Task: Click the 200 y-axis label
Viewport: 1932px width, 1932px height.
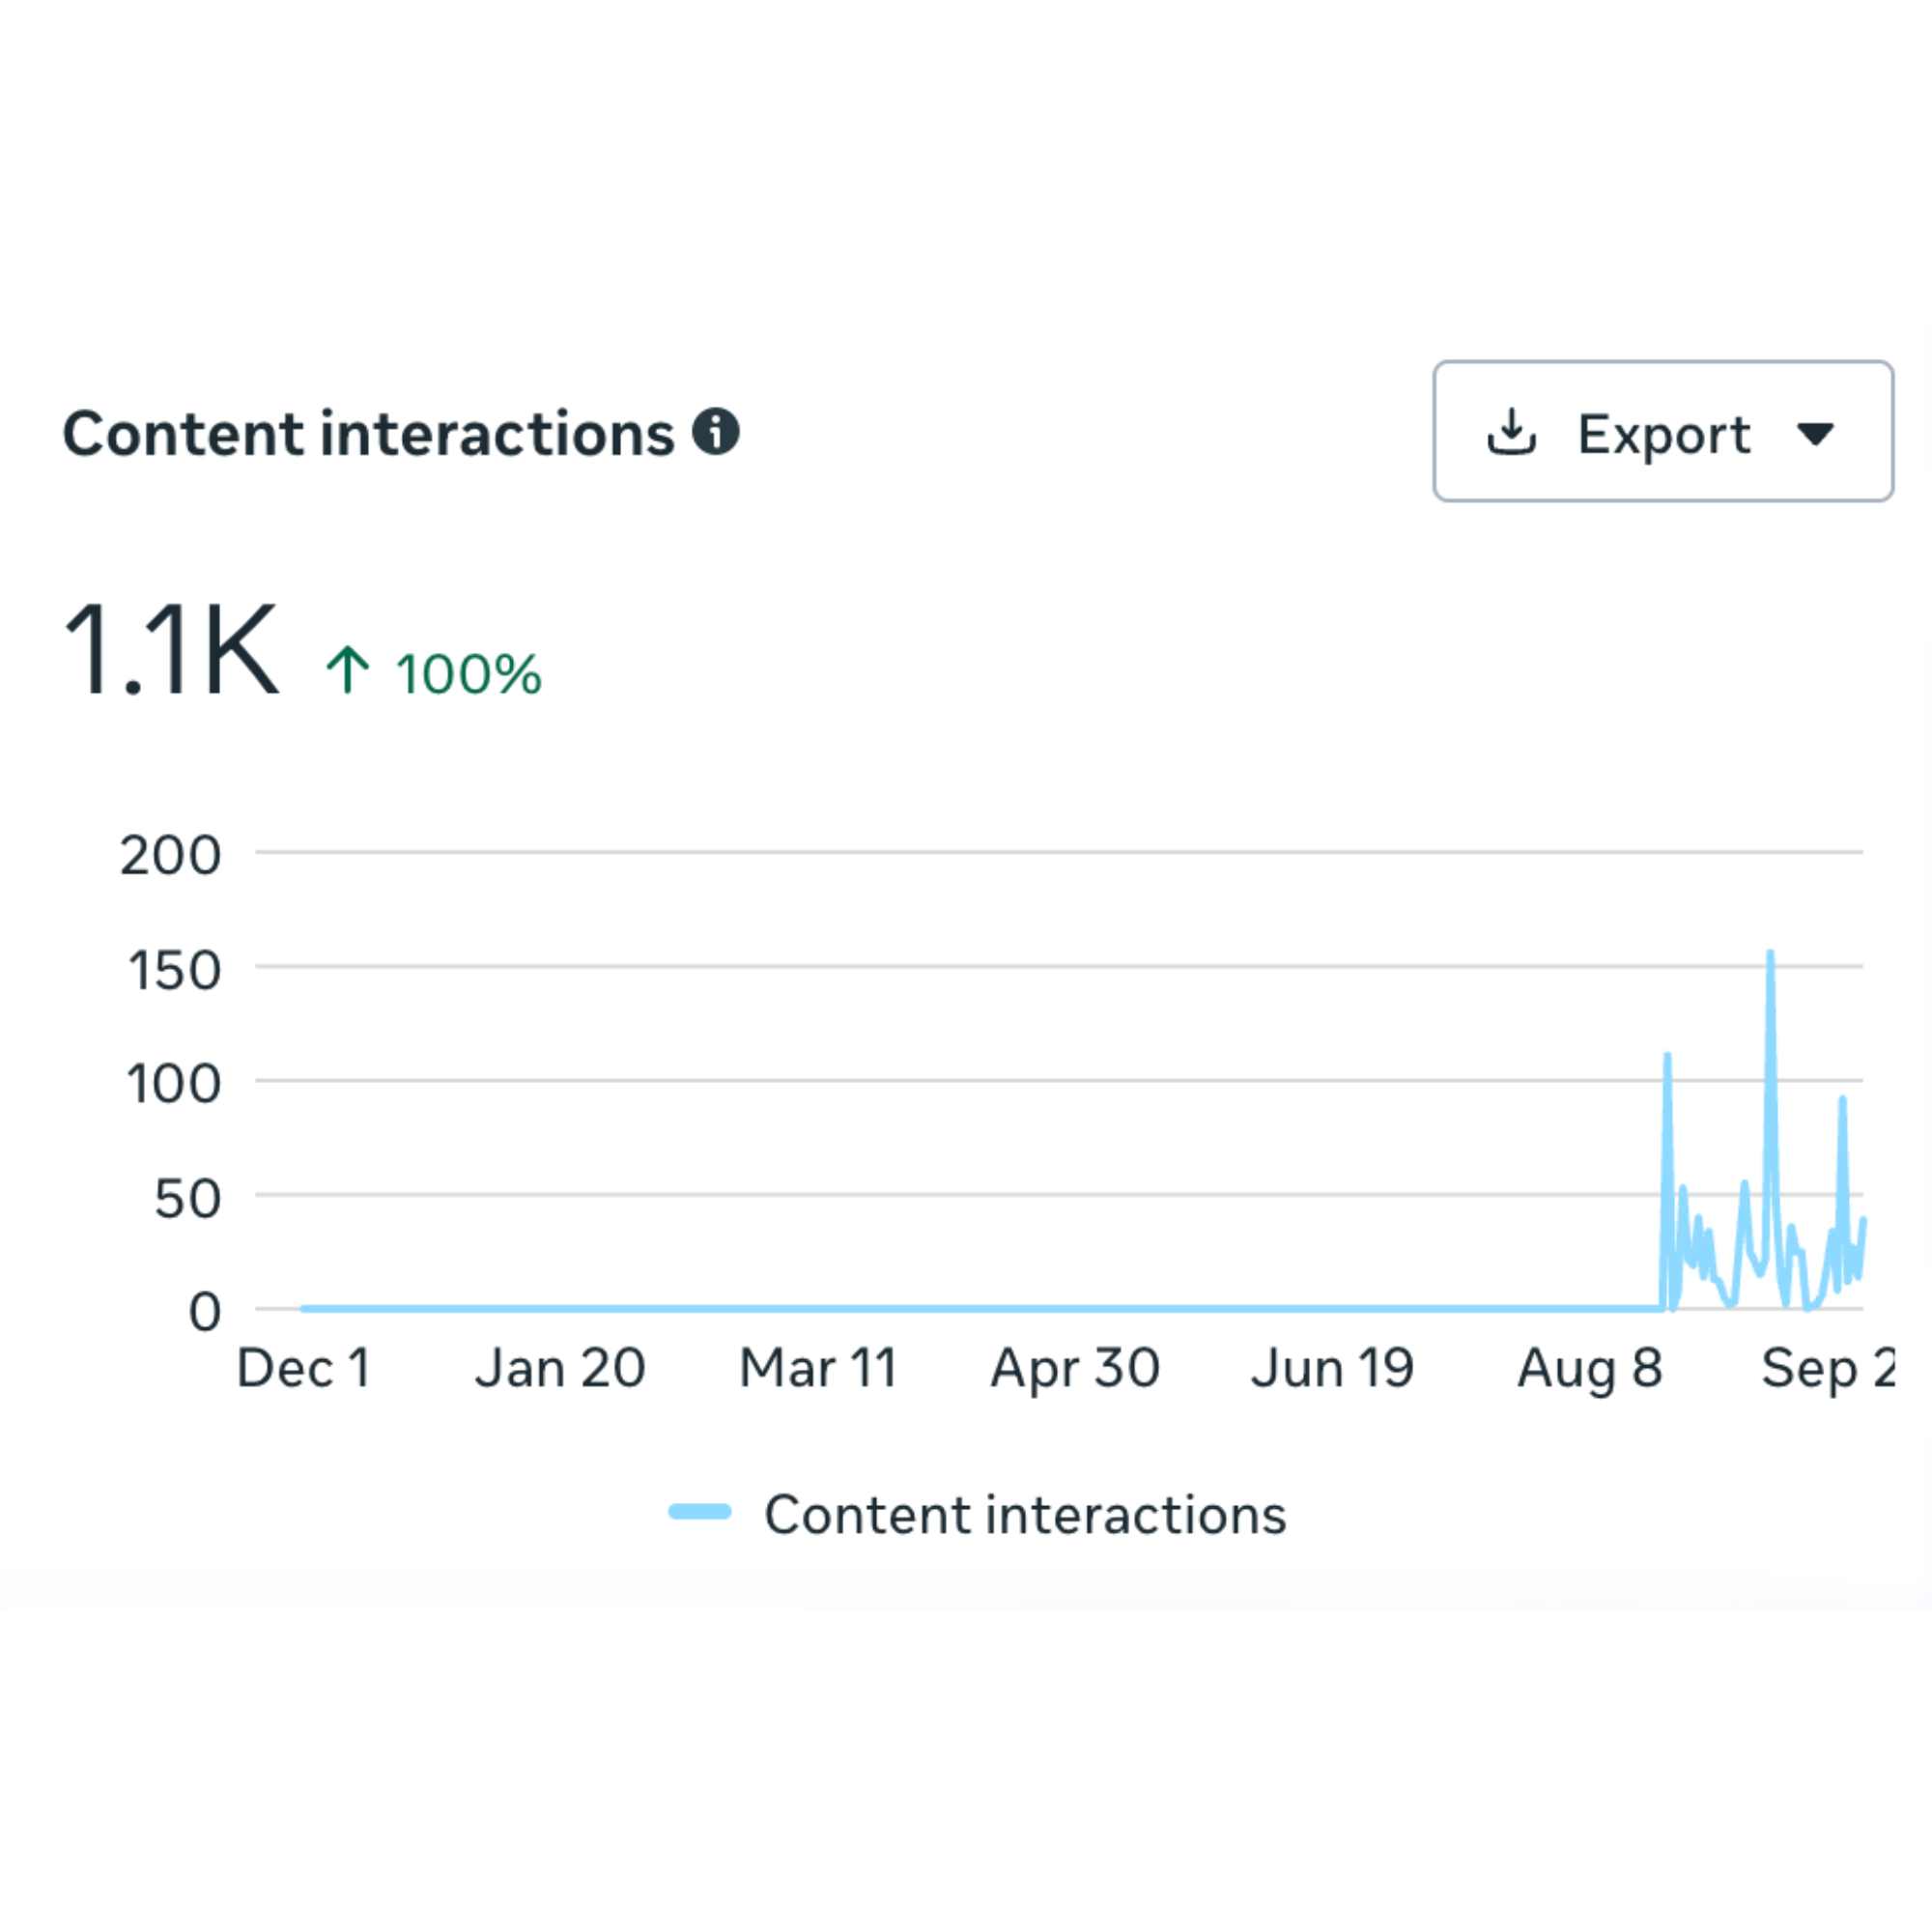Action: 170,856
